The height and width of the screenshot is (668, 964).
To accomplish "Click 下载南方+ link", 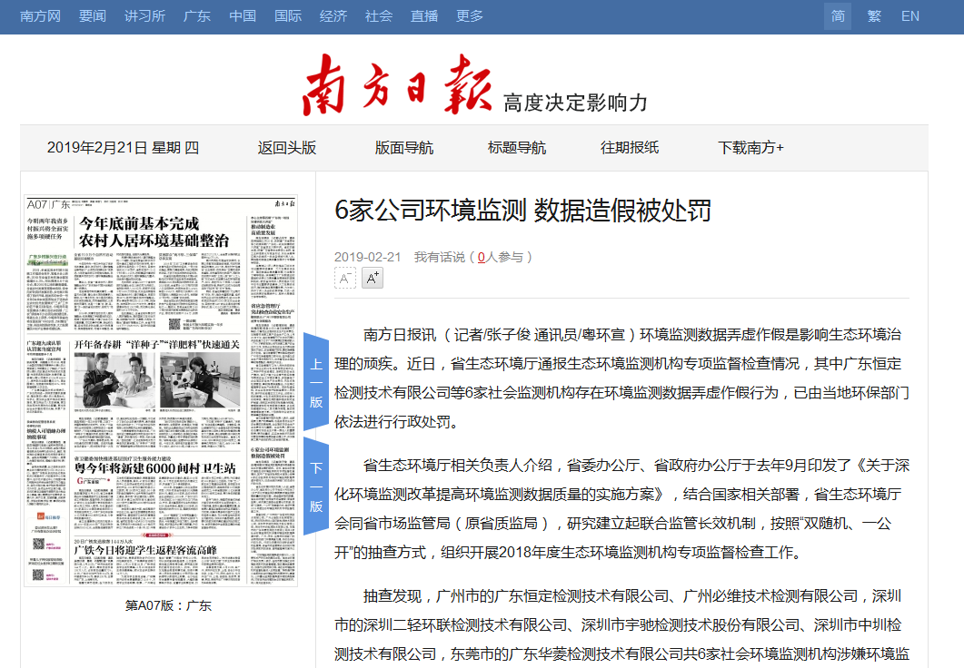I will (x=750, y=148).
